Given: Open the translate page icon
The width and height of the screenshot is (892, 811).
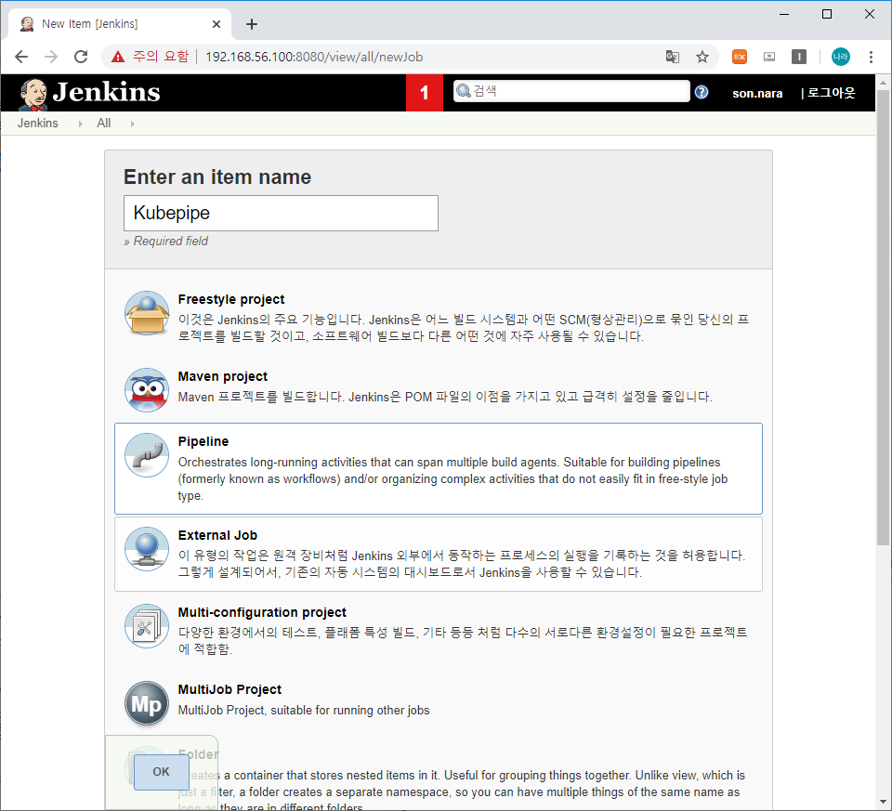Looking at the screenshot, I should [x=673, y=57].
